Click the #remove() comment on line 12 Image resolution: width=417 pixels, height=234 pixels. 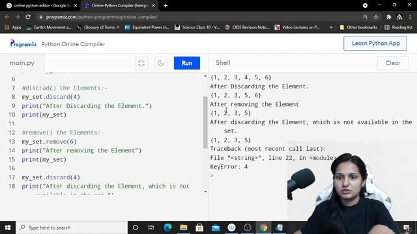[x=63, y=133]
